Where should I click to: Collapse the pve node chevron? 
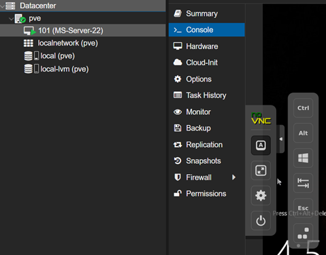[x=11, y=18]
